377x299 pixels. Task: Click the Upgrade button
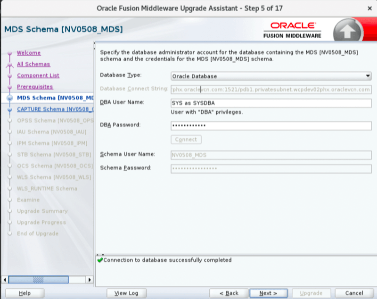pyautogui.click(x=311, y=293)
